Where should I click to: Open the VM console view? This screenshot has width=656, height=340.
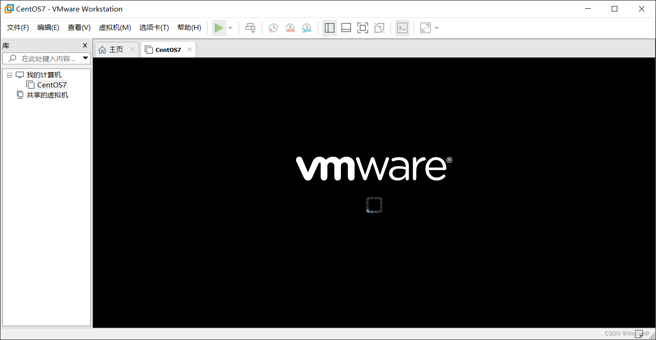click(402, 28)
